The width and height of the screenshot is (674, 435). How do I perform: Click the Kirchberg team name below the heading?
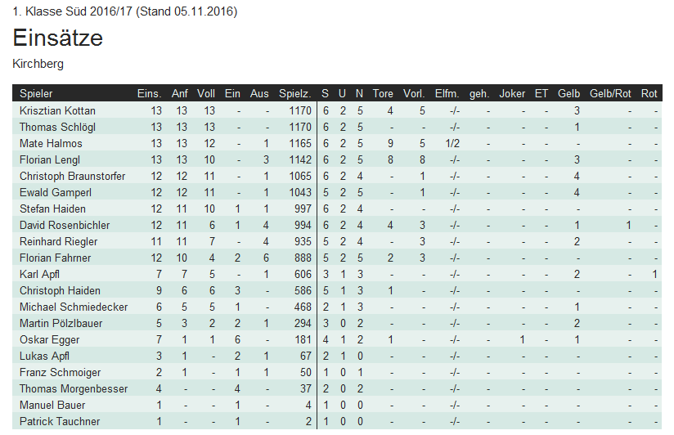tap(38, 64)
